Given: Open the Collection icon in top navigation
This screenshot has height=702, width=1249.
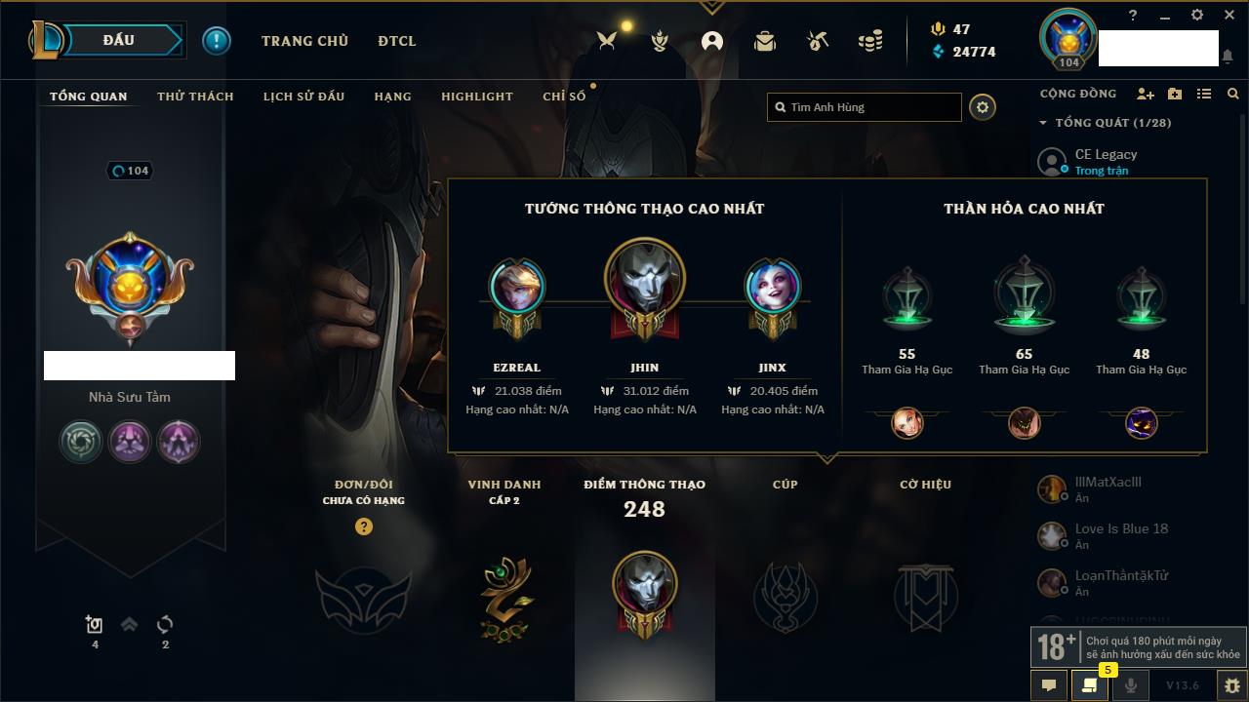Looking at the screenshot, I should point(765,41).
